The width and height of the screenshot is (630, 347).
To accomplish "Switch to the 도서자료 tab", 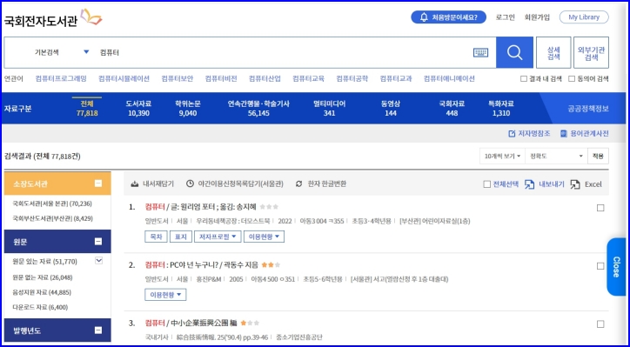I will coord(138,109).
